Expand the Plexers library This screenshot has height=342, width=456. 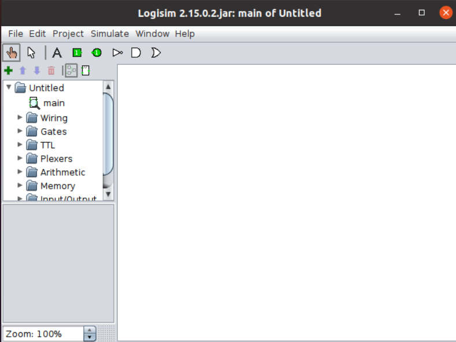point(20,158)
